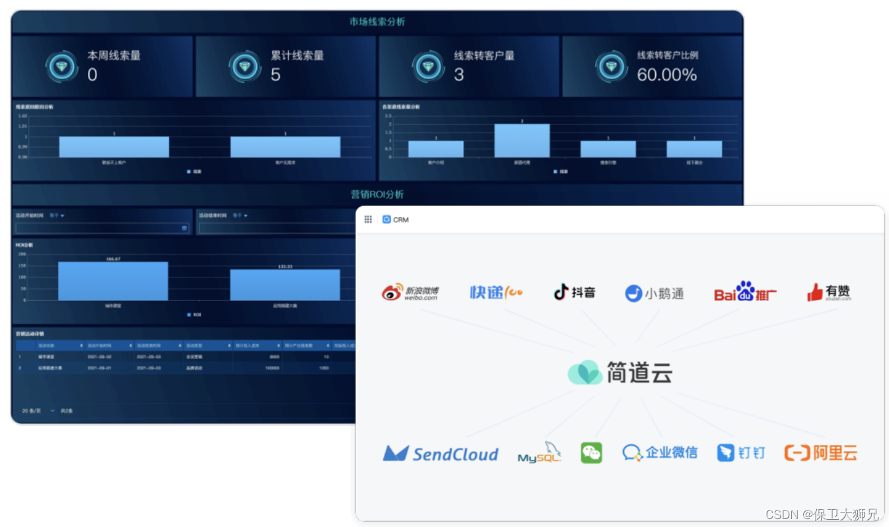
Task: Toggle the ROI legend item
Action: pyautogui.click(x=194, y=314)
